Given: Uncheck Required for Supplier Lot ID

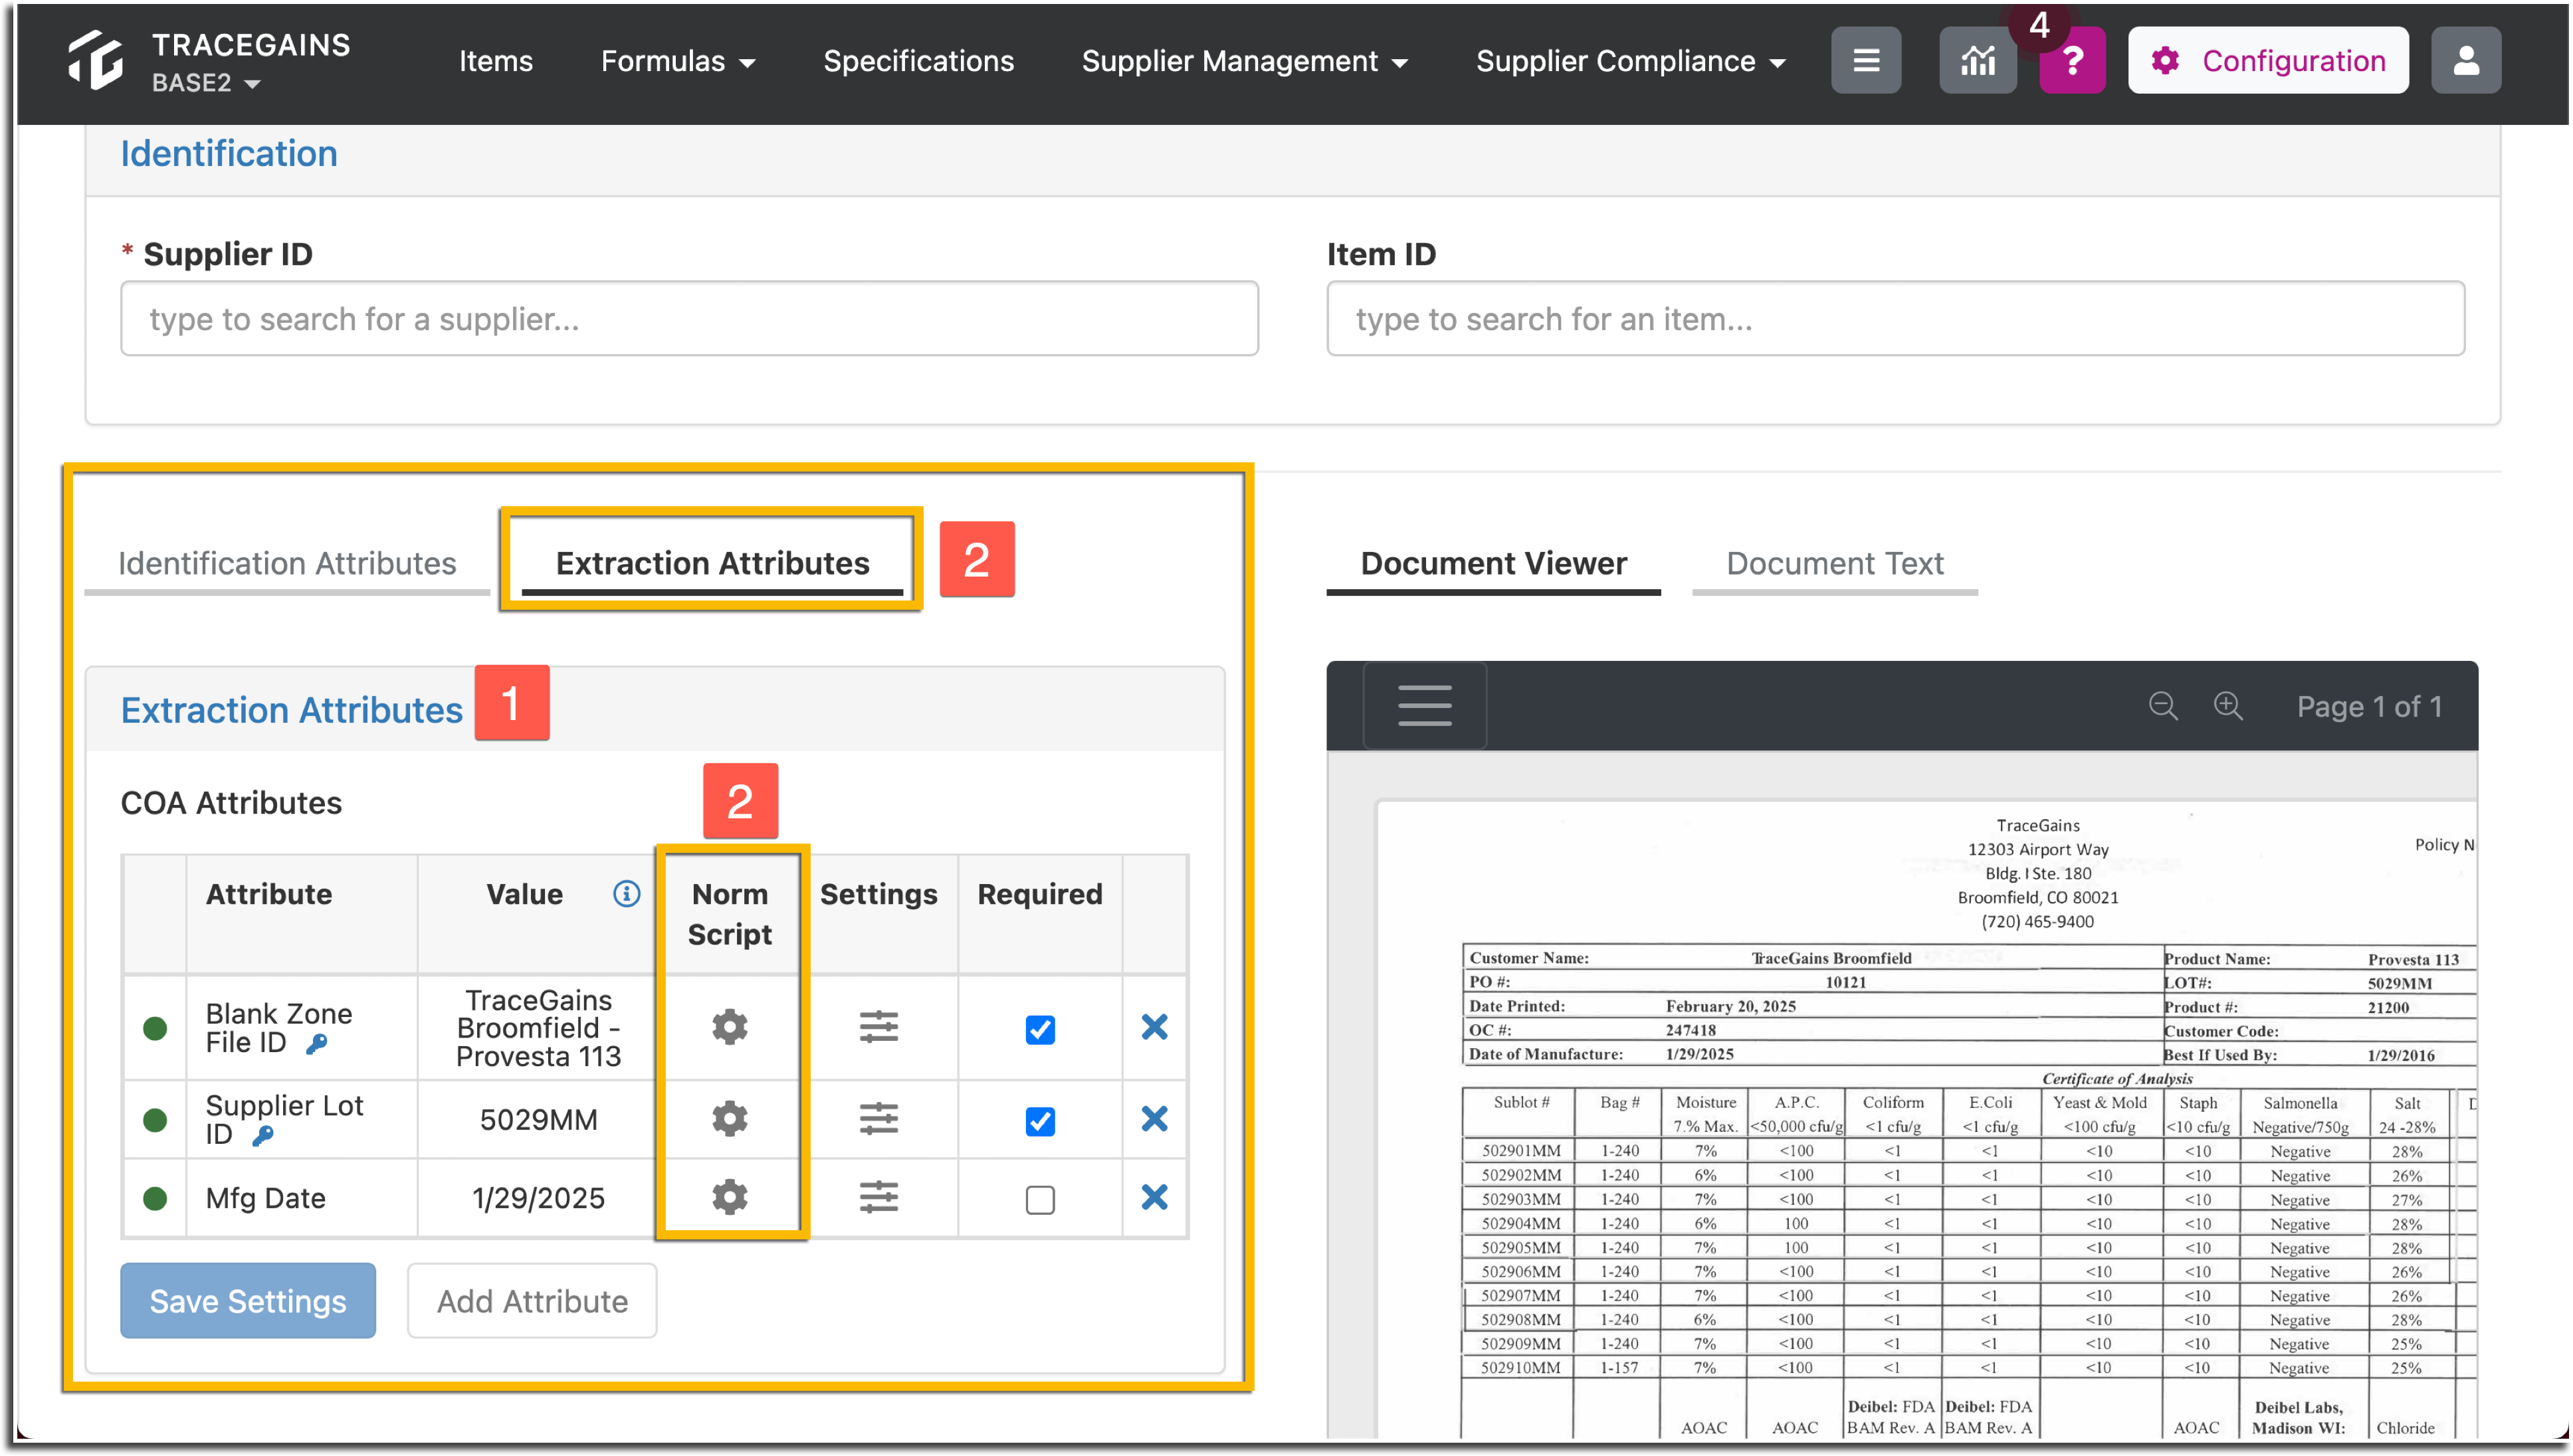Looking at the screenshot, I should (x=1039, y=1121).
